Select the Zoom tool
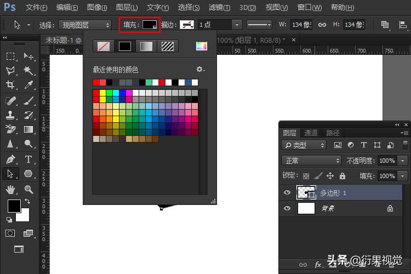411x274 pixels. pos(28,190)
